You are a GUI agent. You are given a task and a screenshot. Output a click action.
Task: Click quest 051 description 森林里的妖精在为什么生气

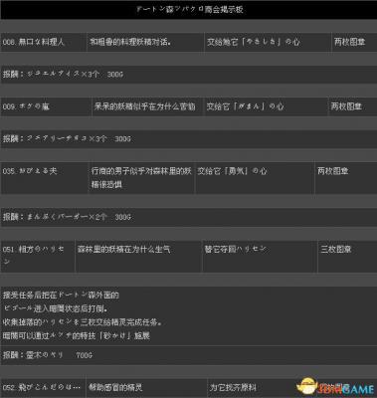point(138,257)
